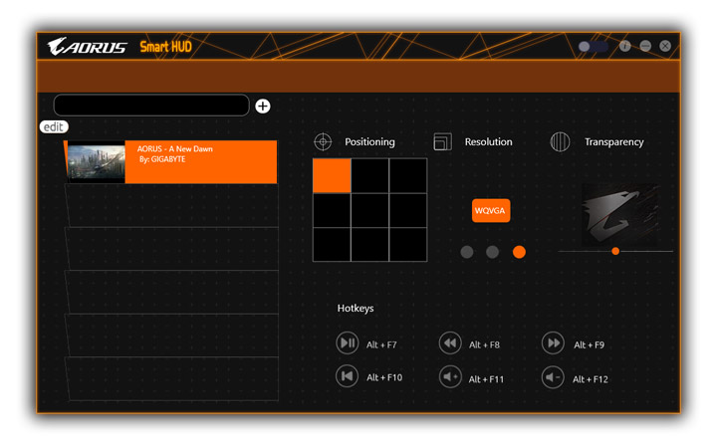This screenshot has width=717, height=446.
Task: Click play/pause icon for Alt + F7
Action: [x=348, y=342]
